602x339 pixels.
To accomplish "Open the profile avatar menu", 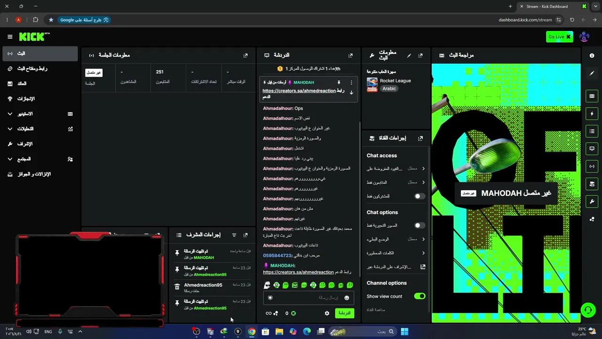I will 585,37.
